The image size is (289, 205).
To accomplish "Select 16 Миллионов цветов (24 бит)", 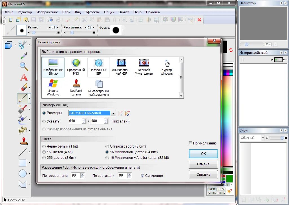I will click(x=107, y=152).
